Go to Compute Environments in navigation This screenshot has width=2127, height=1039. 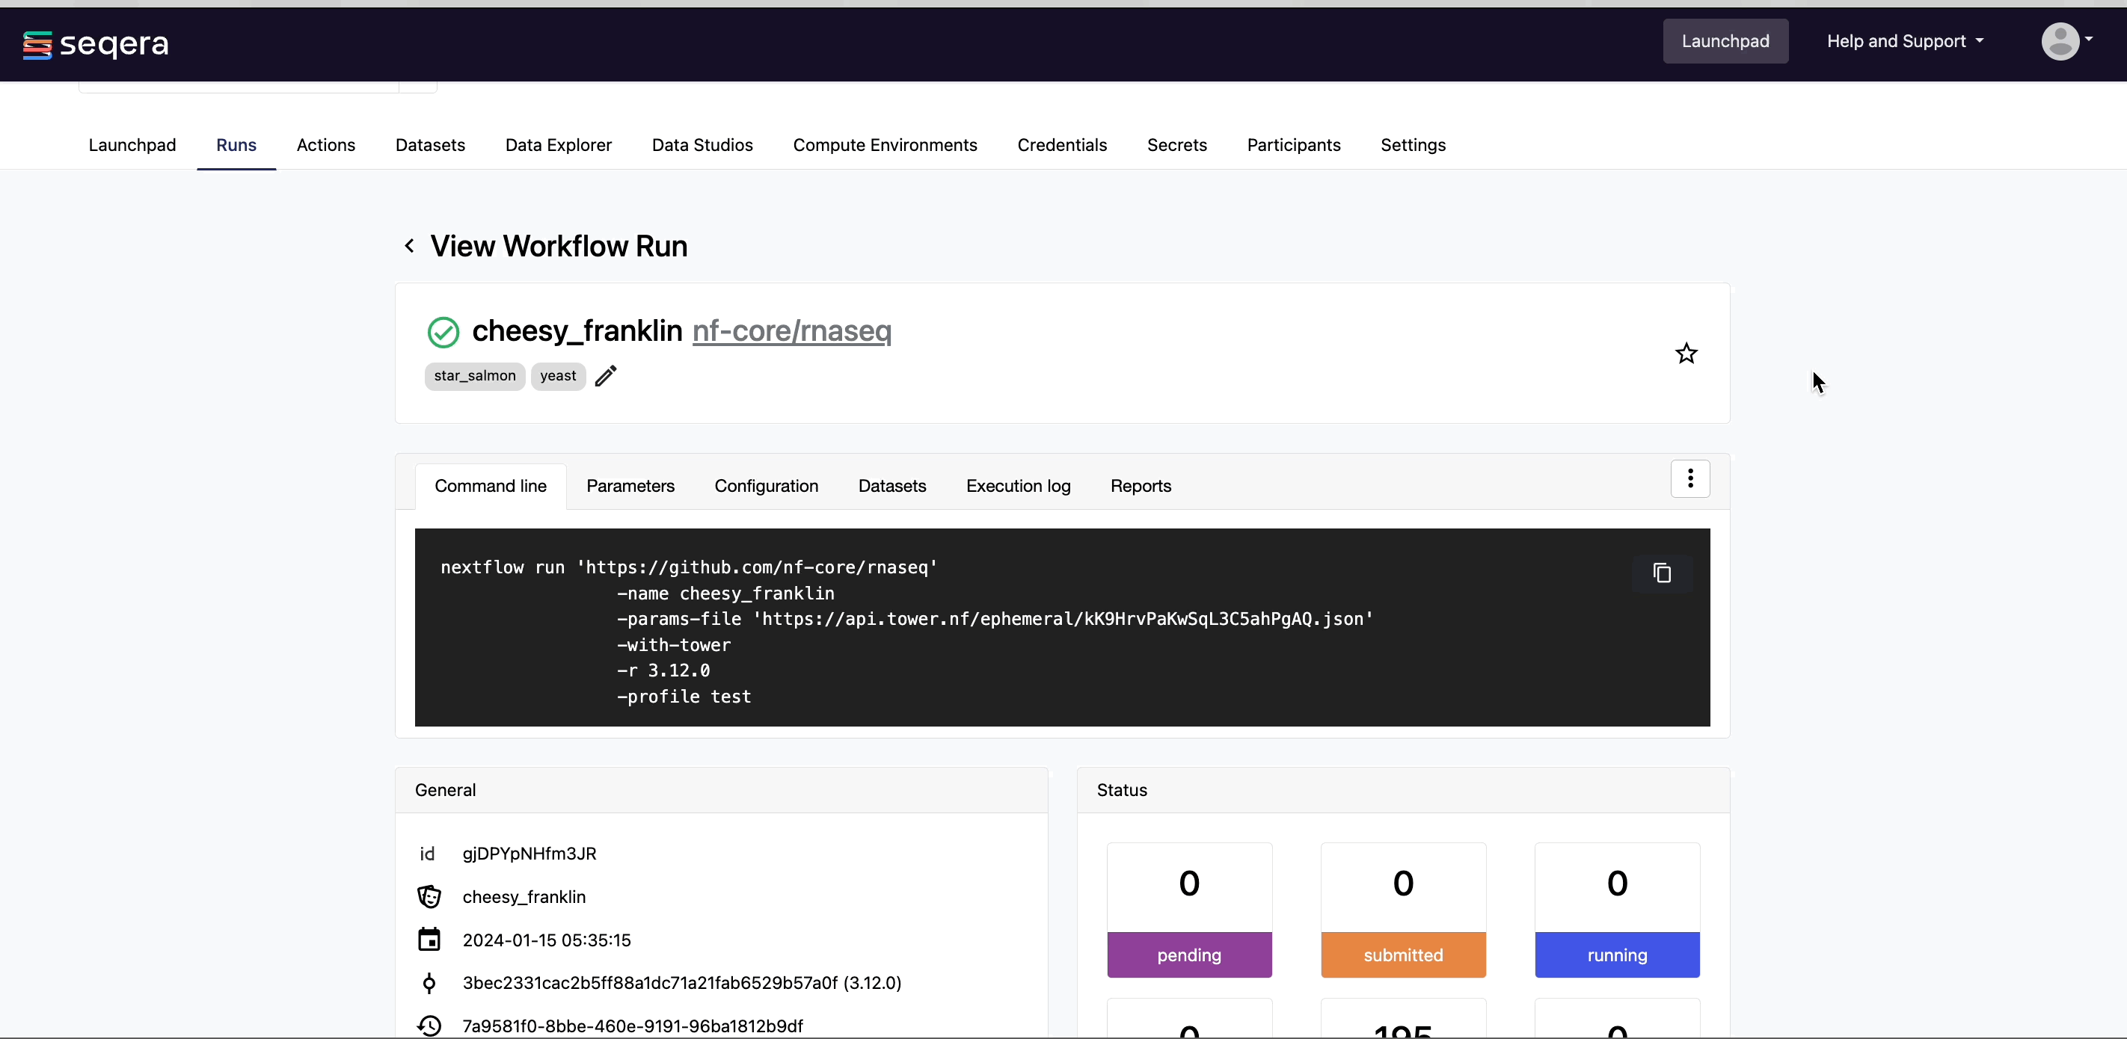coord(884,145)
